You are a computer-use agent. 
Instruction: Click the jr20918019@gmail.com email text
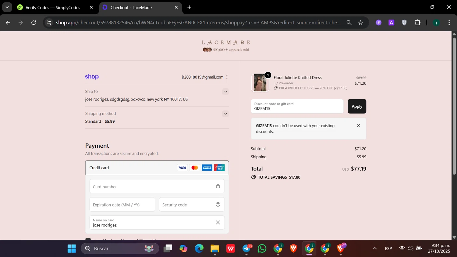(203, 77)
